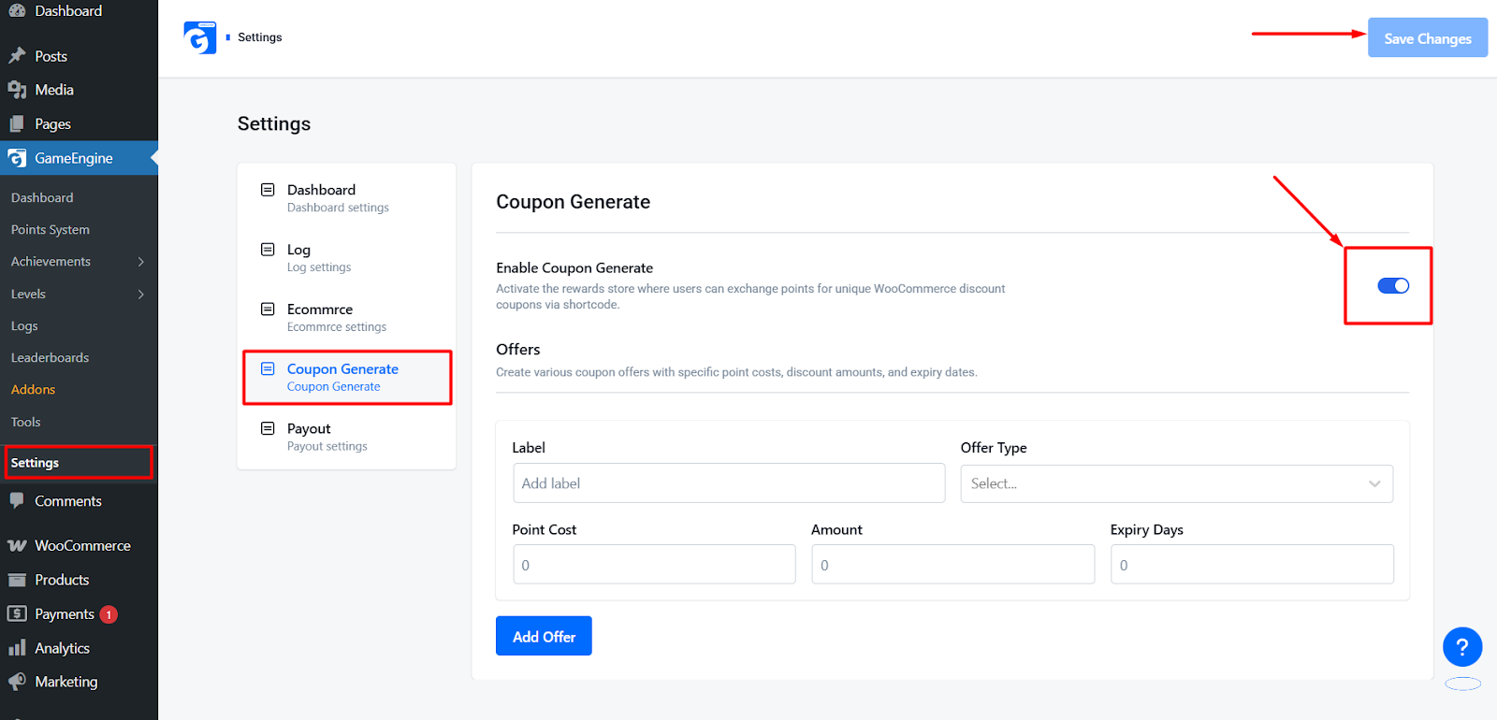1497x720 pixels.
Task: Open the Comments menu item
Action: (x=79, y=501)
